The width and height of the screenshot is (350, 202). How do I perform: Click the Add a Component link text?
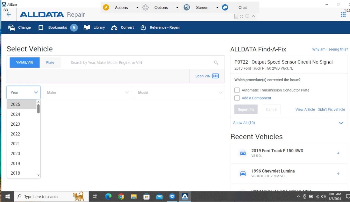(256, 98)
